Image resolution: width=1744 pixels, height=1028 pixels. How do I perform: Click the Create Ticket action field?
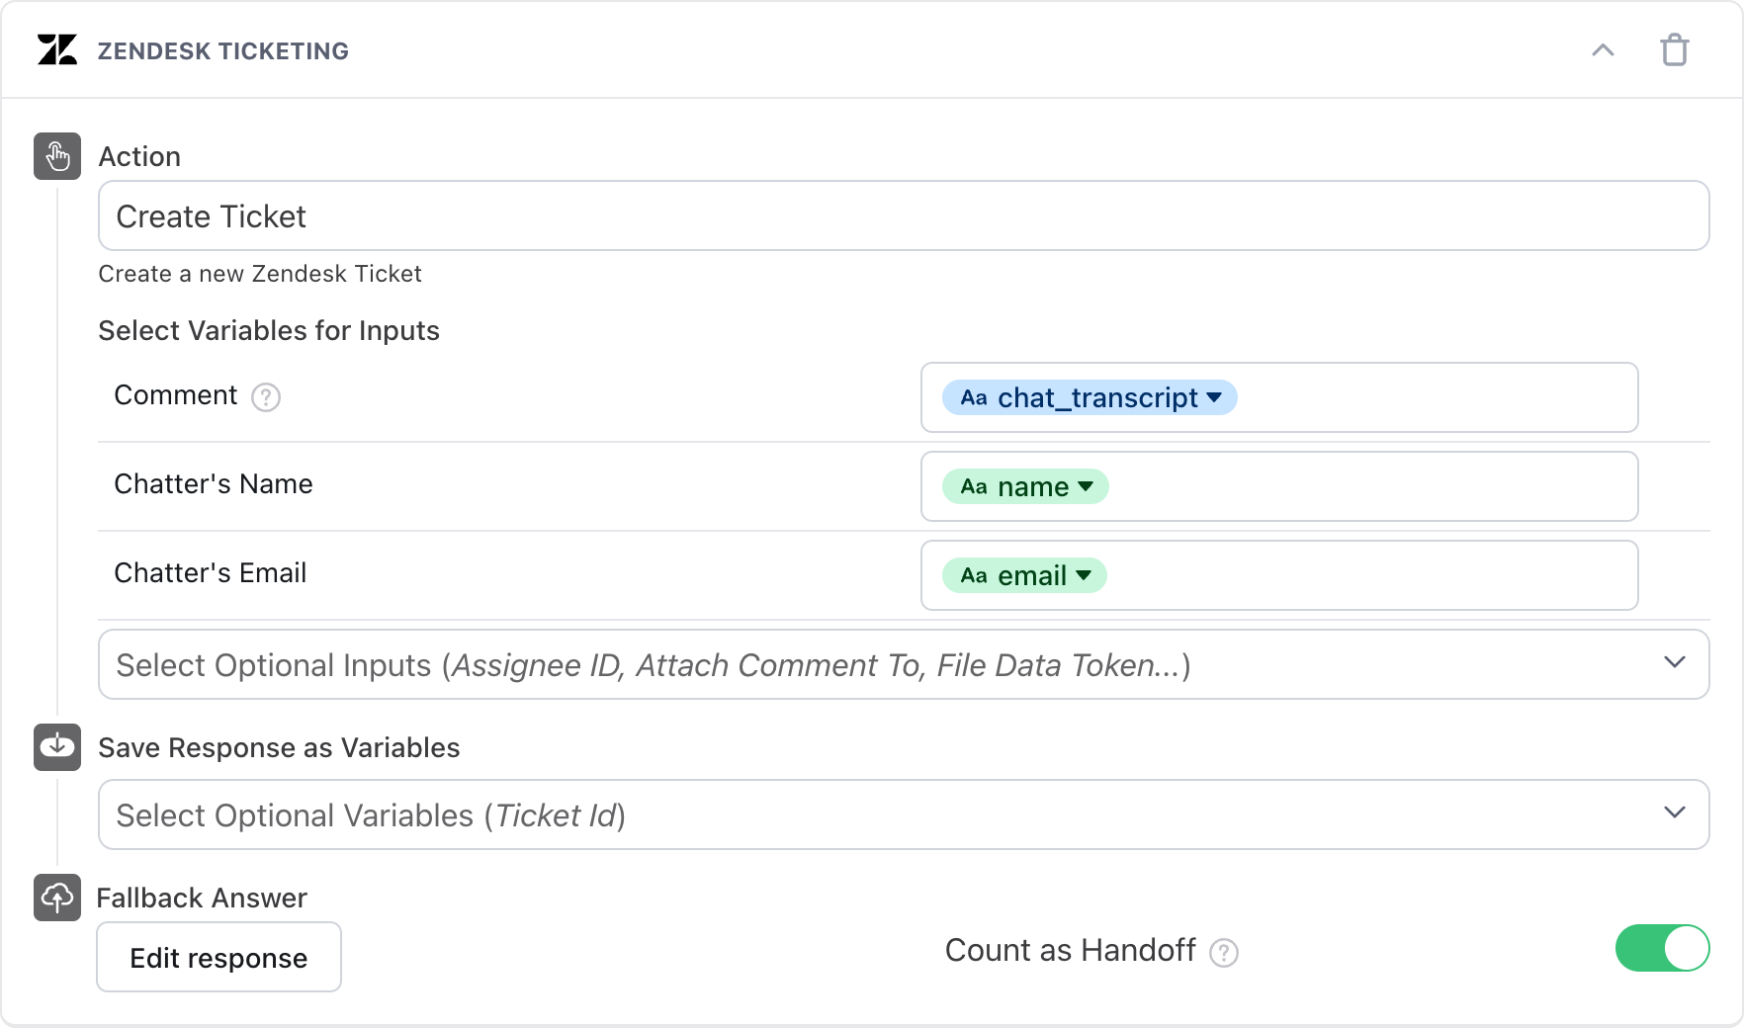[x=903, y=215]
